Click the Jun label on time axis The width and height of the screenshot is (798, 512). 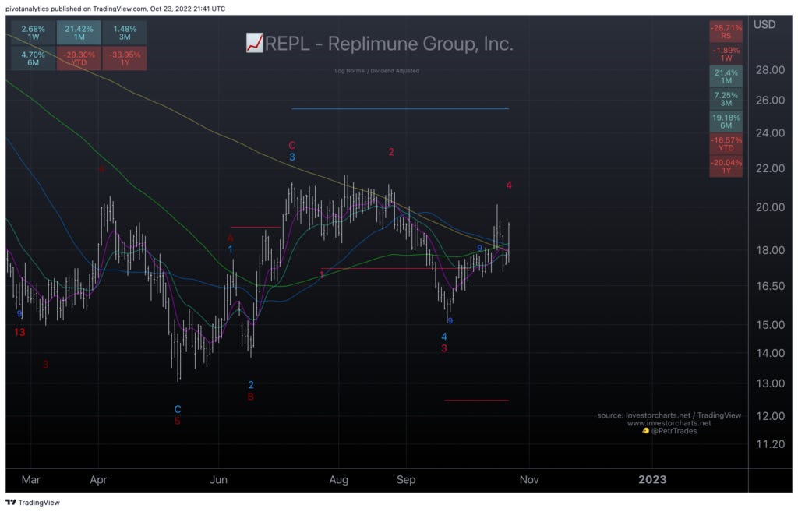point(218,480)
